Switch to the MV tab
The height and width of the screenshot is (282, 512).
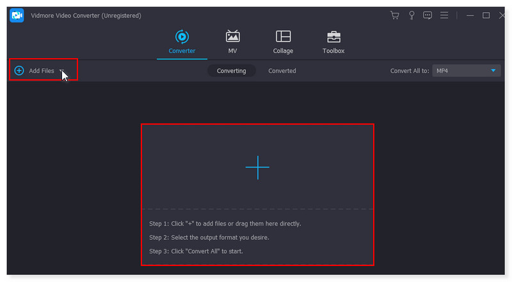[x=233, y=42]
